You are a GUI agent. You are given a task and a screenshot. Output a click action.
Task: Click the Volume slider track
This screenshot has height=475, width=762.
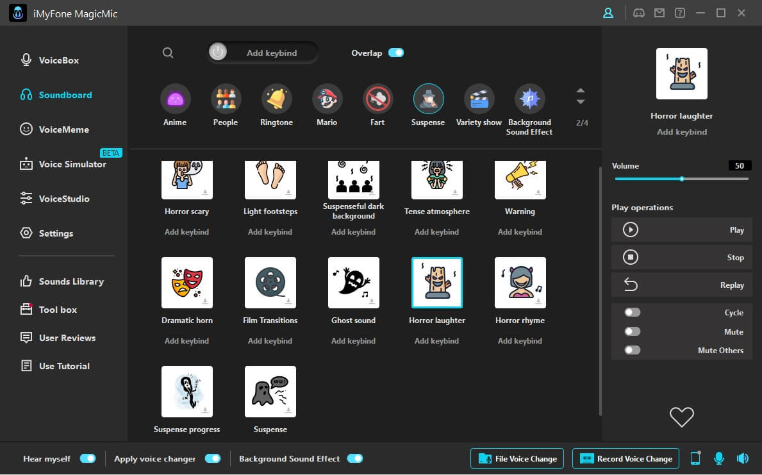click(681, 179)
